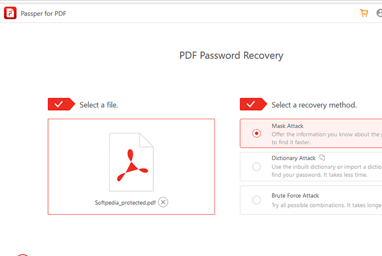Open the shopping cart to purchase
The width and height of the screenshot is (382, 256).
click(364, 13)
